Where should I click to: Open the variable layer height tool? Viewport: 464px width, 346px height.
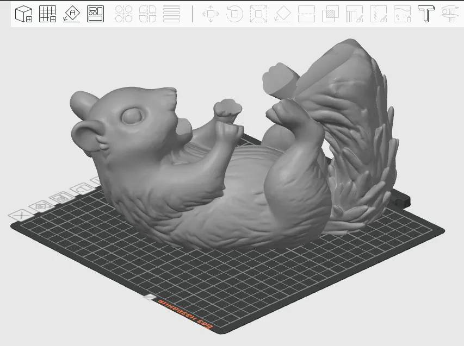(172, 14)
